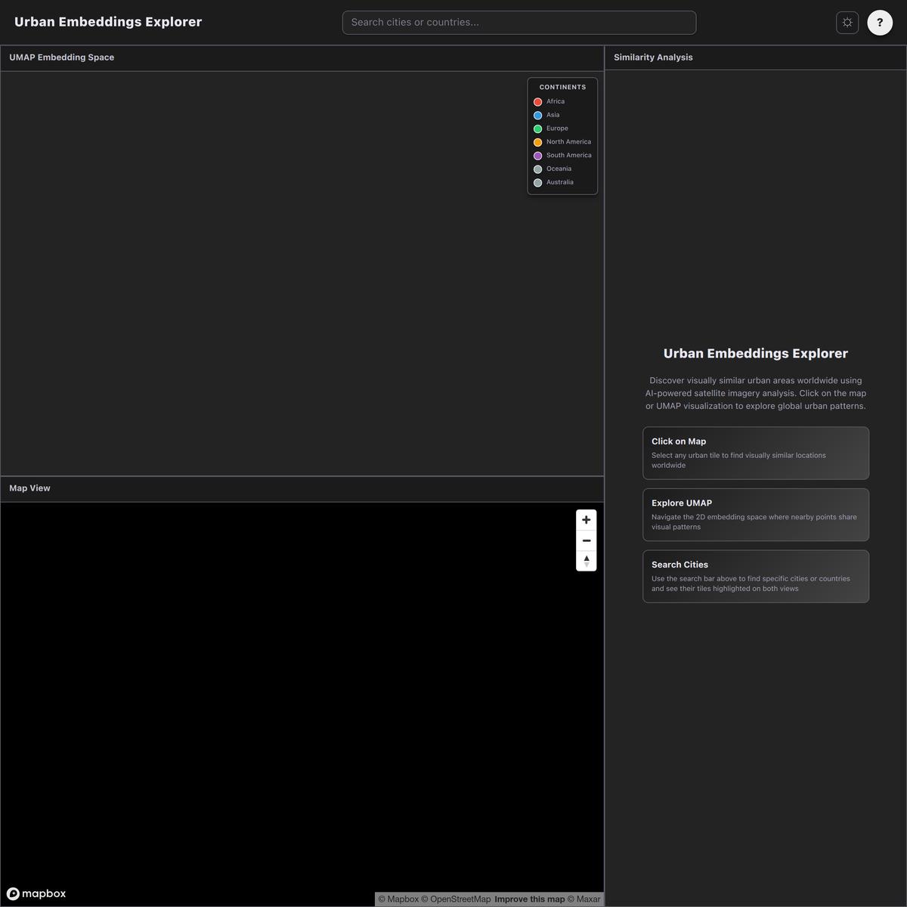This screenshot has width=907, height=907.
Task: Click the North America legend label
Action: [569, 142]
